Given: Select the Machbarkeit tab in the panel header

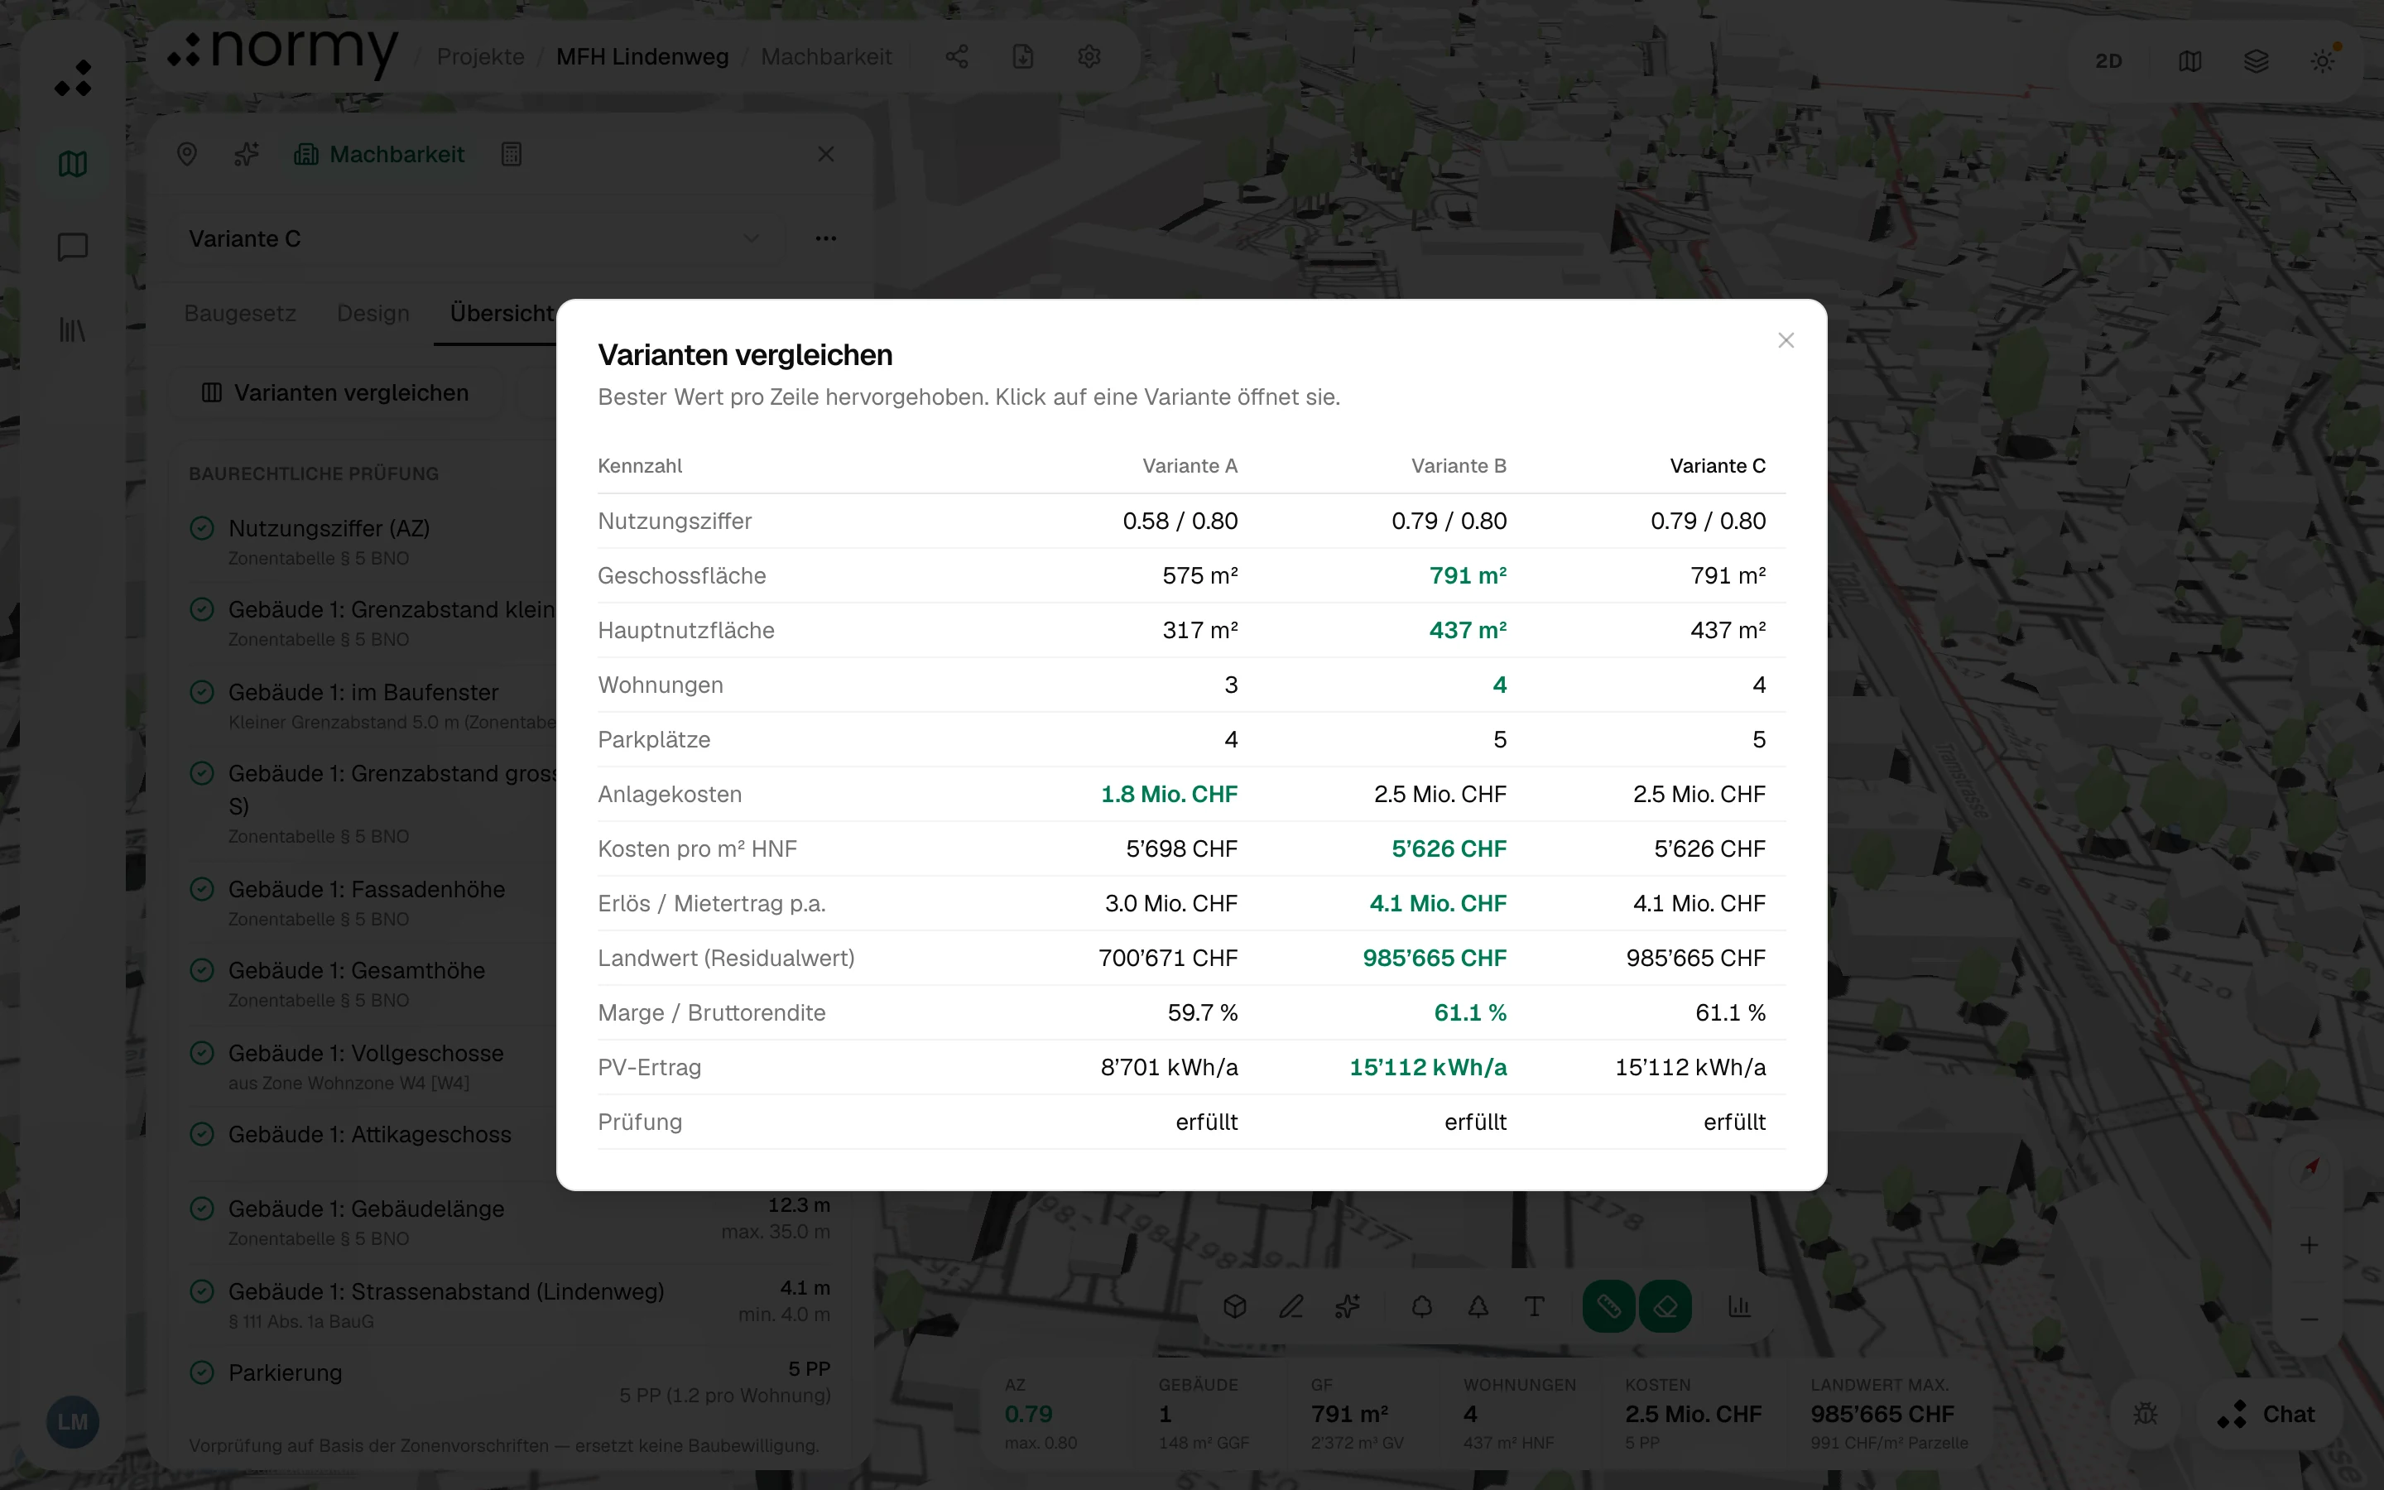Looking at the screenshot, I should click(379, 155).
